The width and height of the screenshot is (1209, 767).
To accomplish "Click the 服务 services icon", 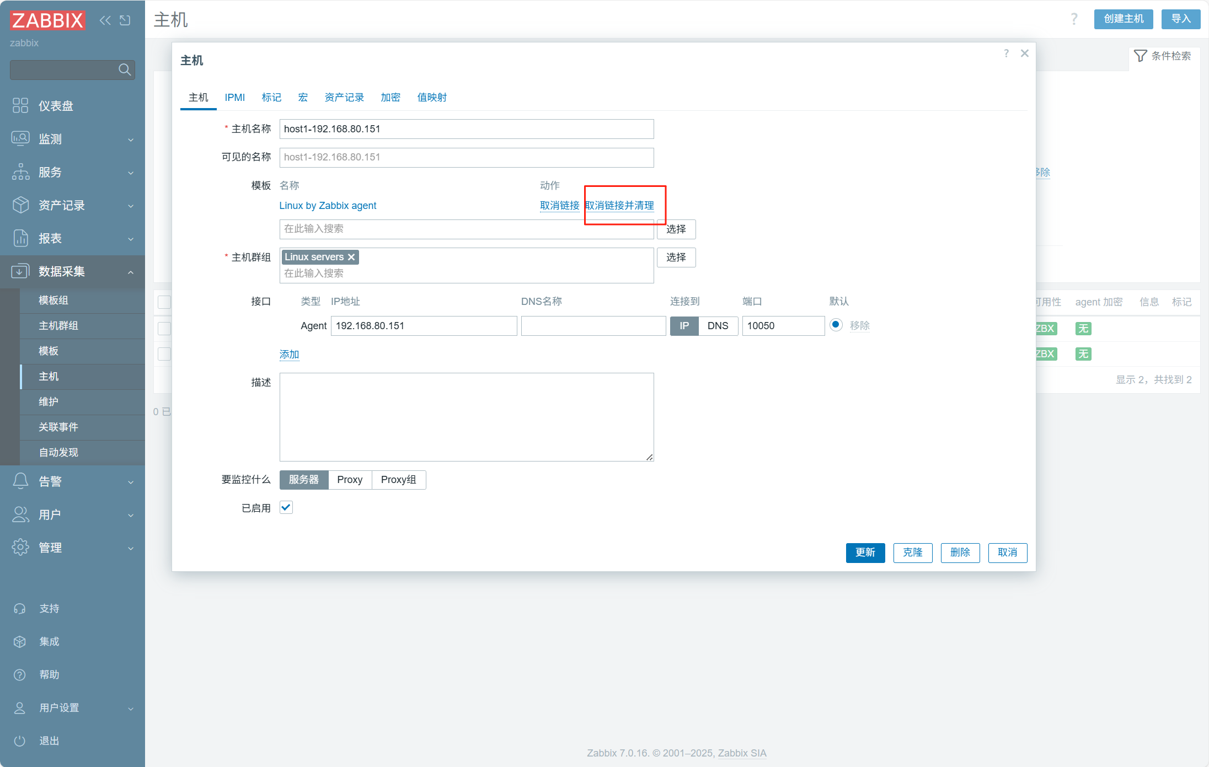I will tap(20, 171).
